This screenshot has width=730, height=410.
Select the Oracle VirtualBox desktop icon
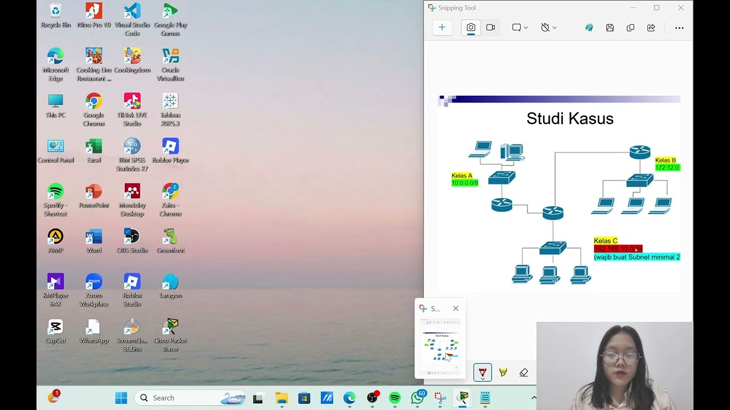170,64
